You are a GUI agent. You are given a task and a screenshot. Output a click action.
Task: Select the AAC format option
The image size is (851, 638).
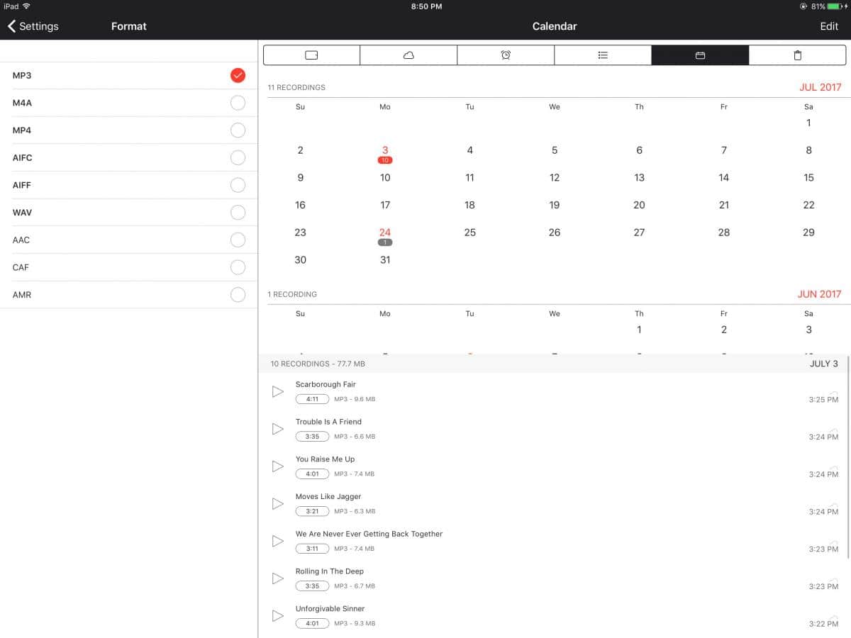click(238, 240)
